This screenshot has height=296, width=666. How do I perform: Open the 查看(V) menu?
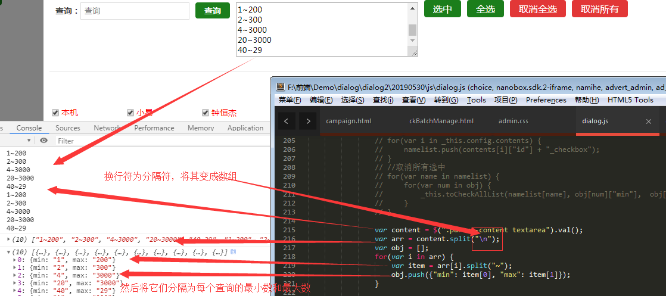[x=413, y=100]
